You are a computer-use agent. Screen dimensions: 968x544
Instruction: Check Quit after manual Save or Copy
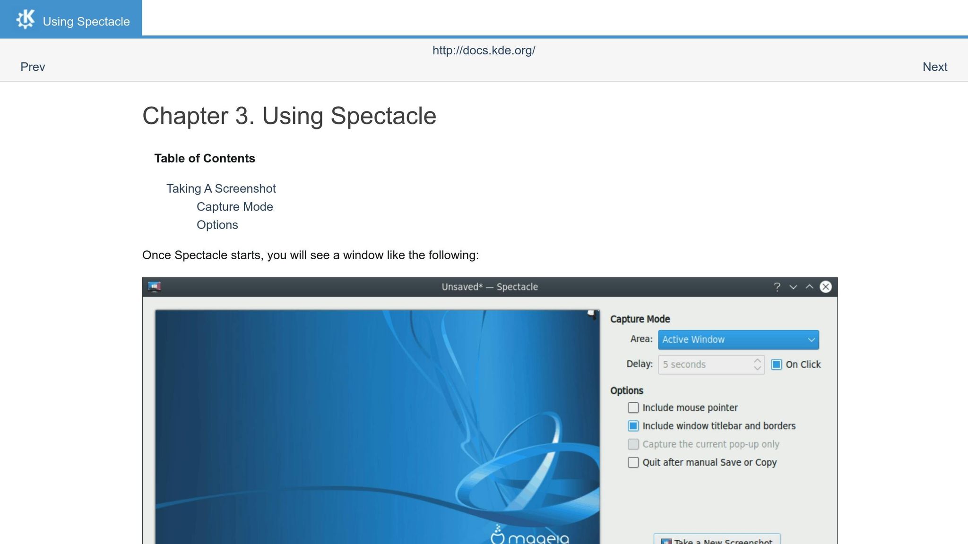pos(633,462)
